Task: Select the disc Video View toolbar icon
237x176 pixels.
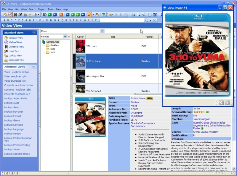Action: tap(10, 14)
